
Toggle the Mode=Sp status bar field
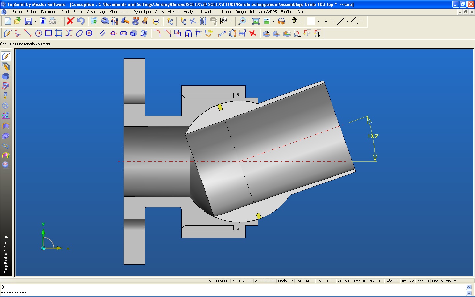point(285,281)
